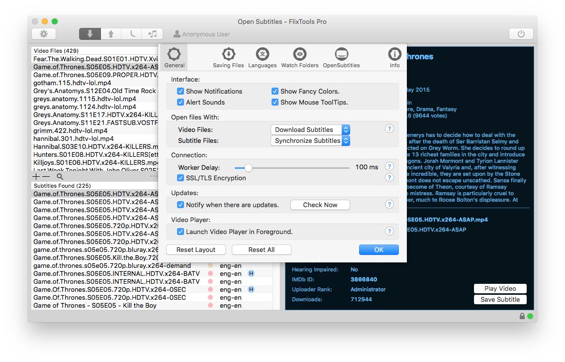
Task: Select the download subtitles mode arrow
Action: point(90,34)
